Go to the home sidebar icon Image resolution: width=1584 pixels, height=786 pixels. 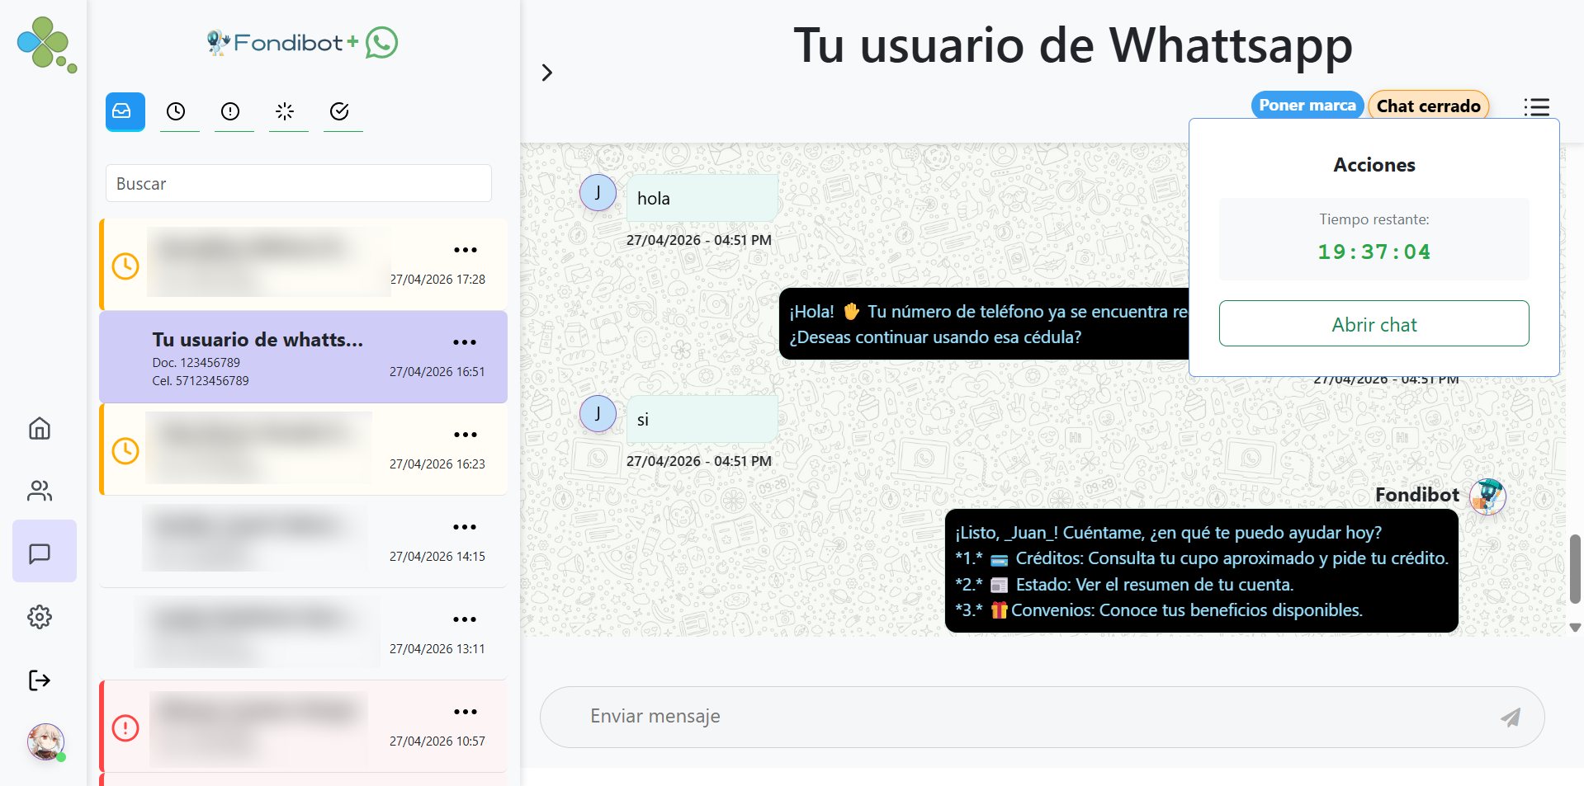tap(40, 429)
